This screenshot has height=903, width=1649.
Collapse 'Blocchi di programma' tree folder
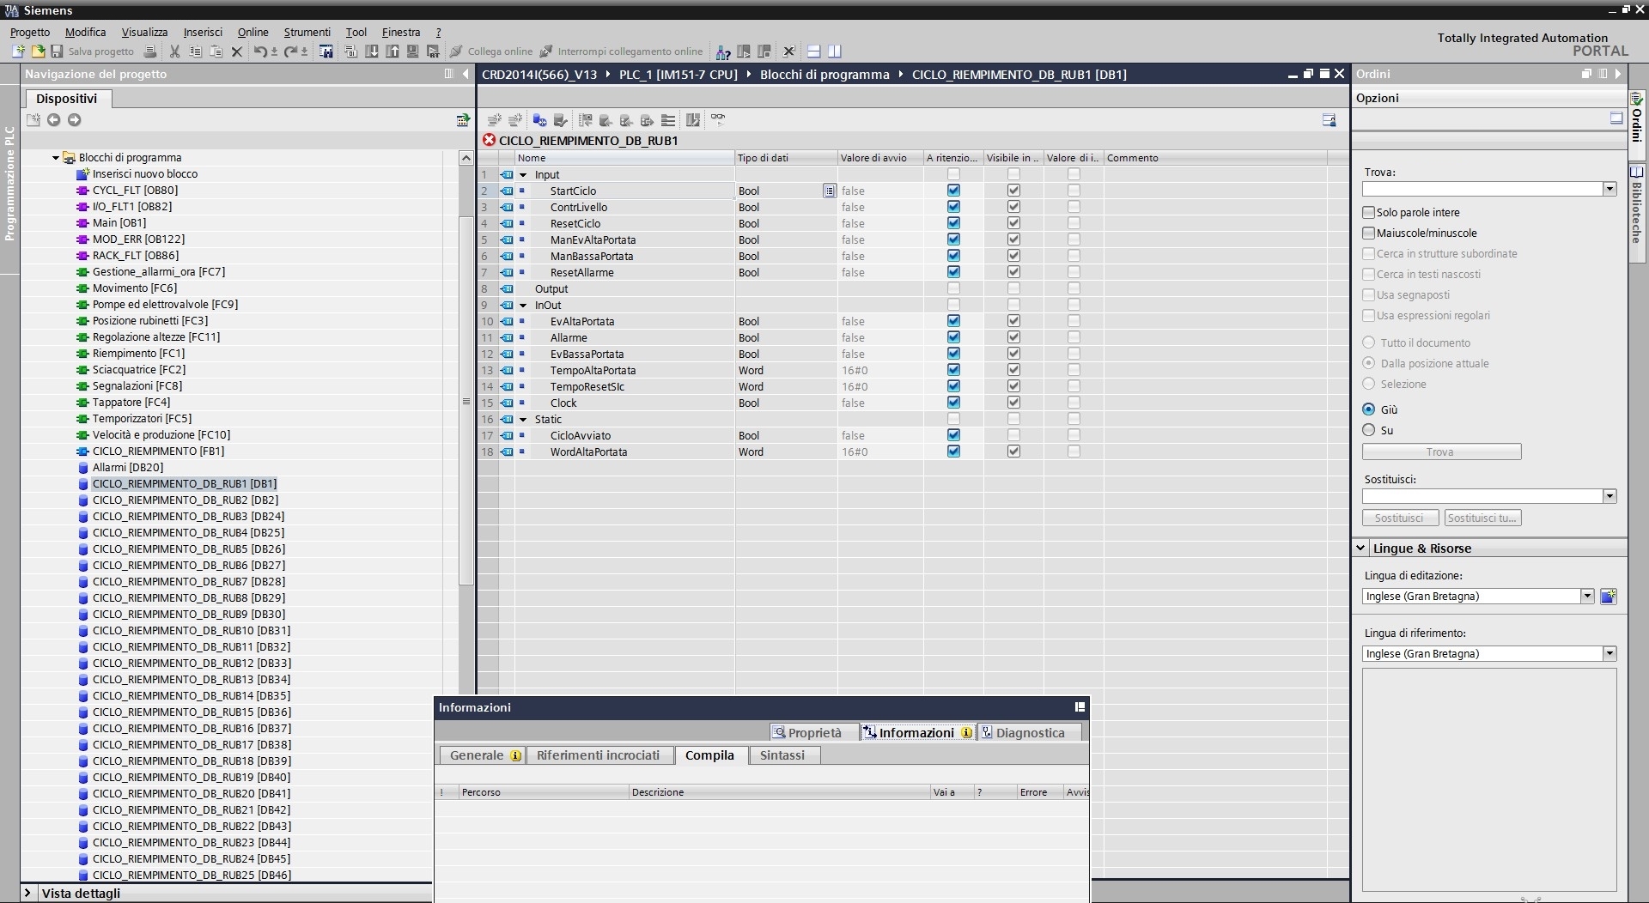56,158
